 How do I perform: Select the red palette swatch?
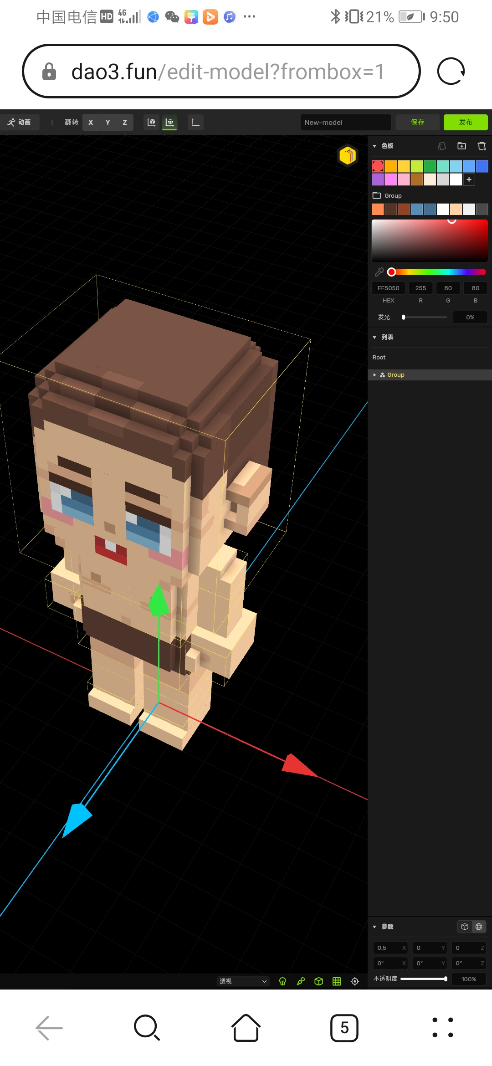click(378, 166)
